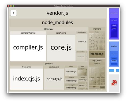Click messaging's index.esm.js block
Viewport: 127px width, 102px height.
71,88
